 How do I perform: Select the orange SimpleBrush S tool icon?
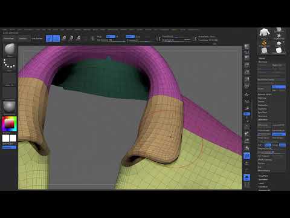(265, 42)
